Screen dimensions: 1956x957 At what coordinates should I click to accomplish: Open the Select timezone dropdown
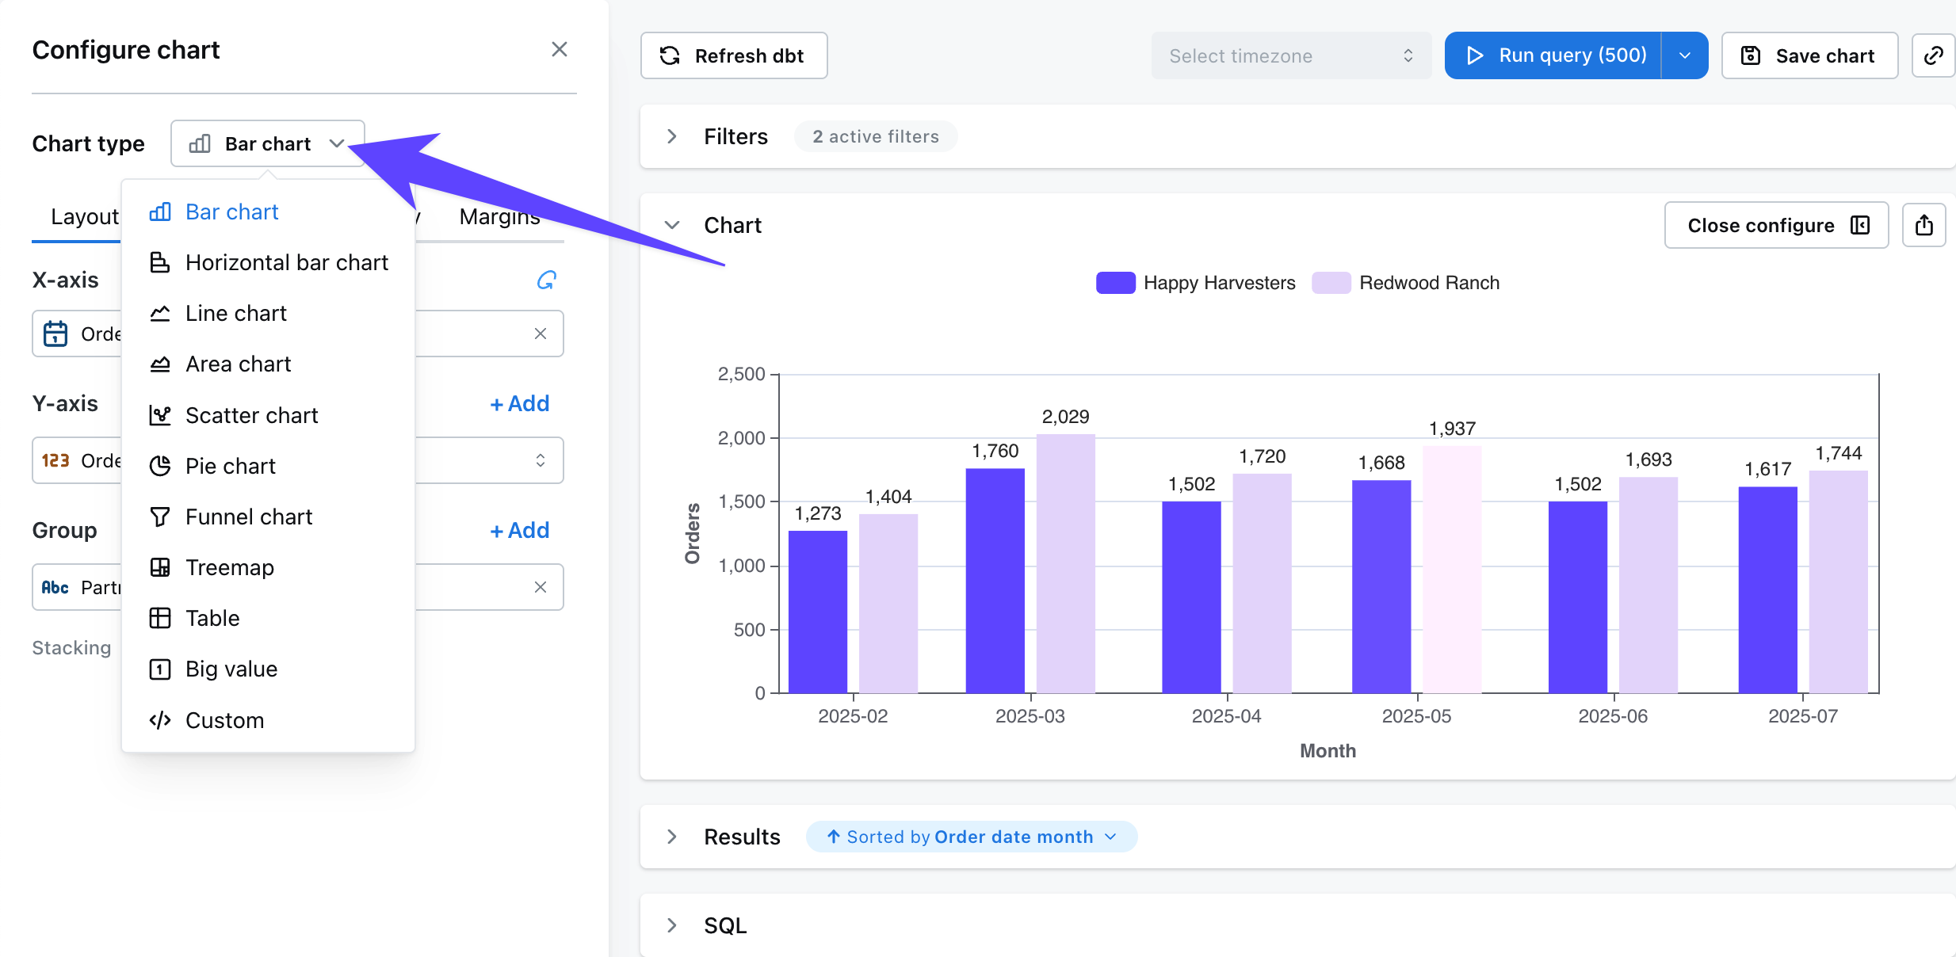click(x=1290, y=55)
